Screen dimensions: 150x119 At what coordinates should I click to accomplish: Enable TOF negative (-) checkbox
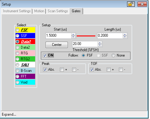(121, 70)
